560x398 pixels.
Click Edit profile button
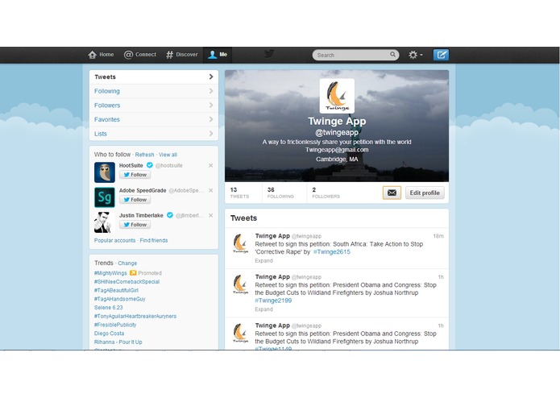(425, 193)
